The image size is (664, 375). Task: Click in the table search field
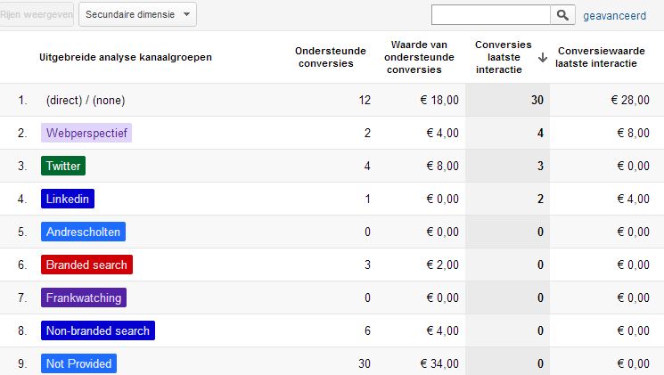pos(491,15)
